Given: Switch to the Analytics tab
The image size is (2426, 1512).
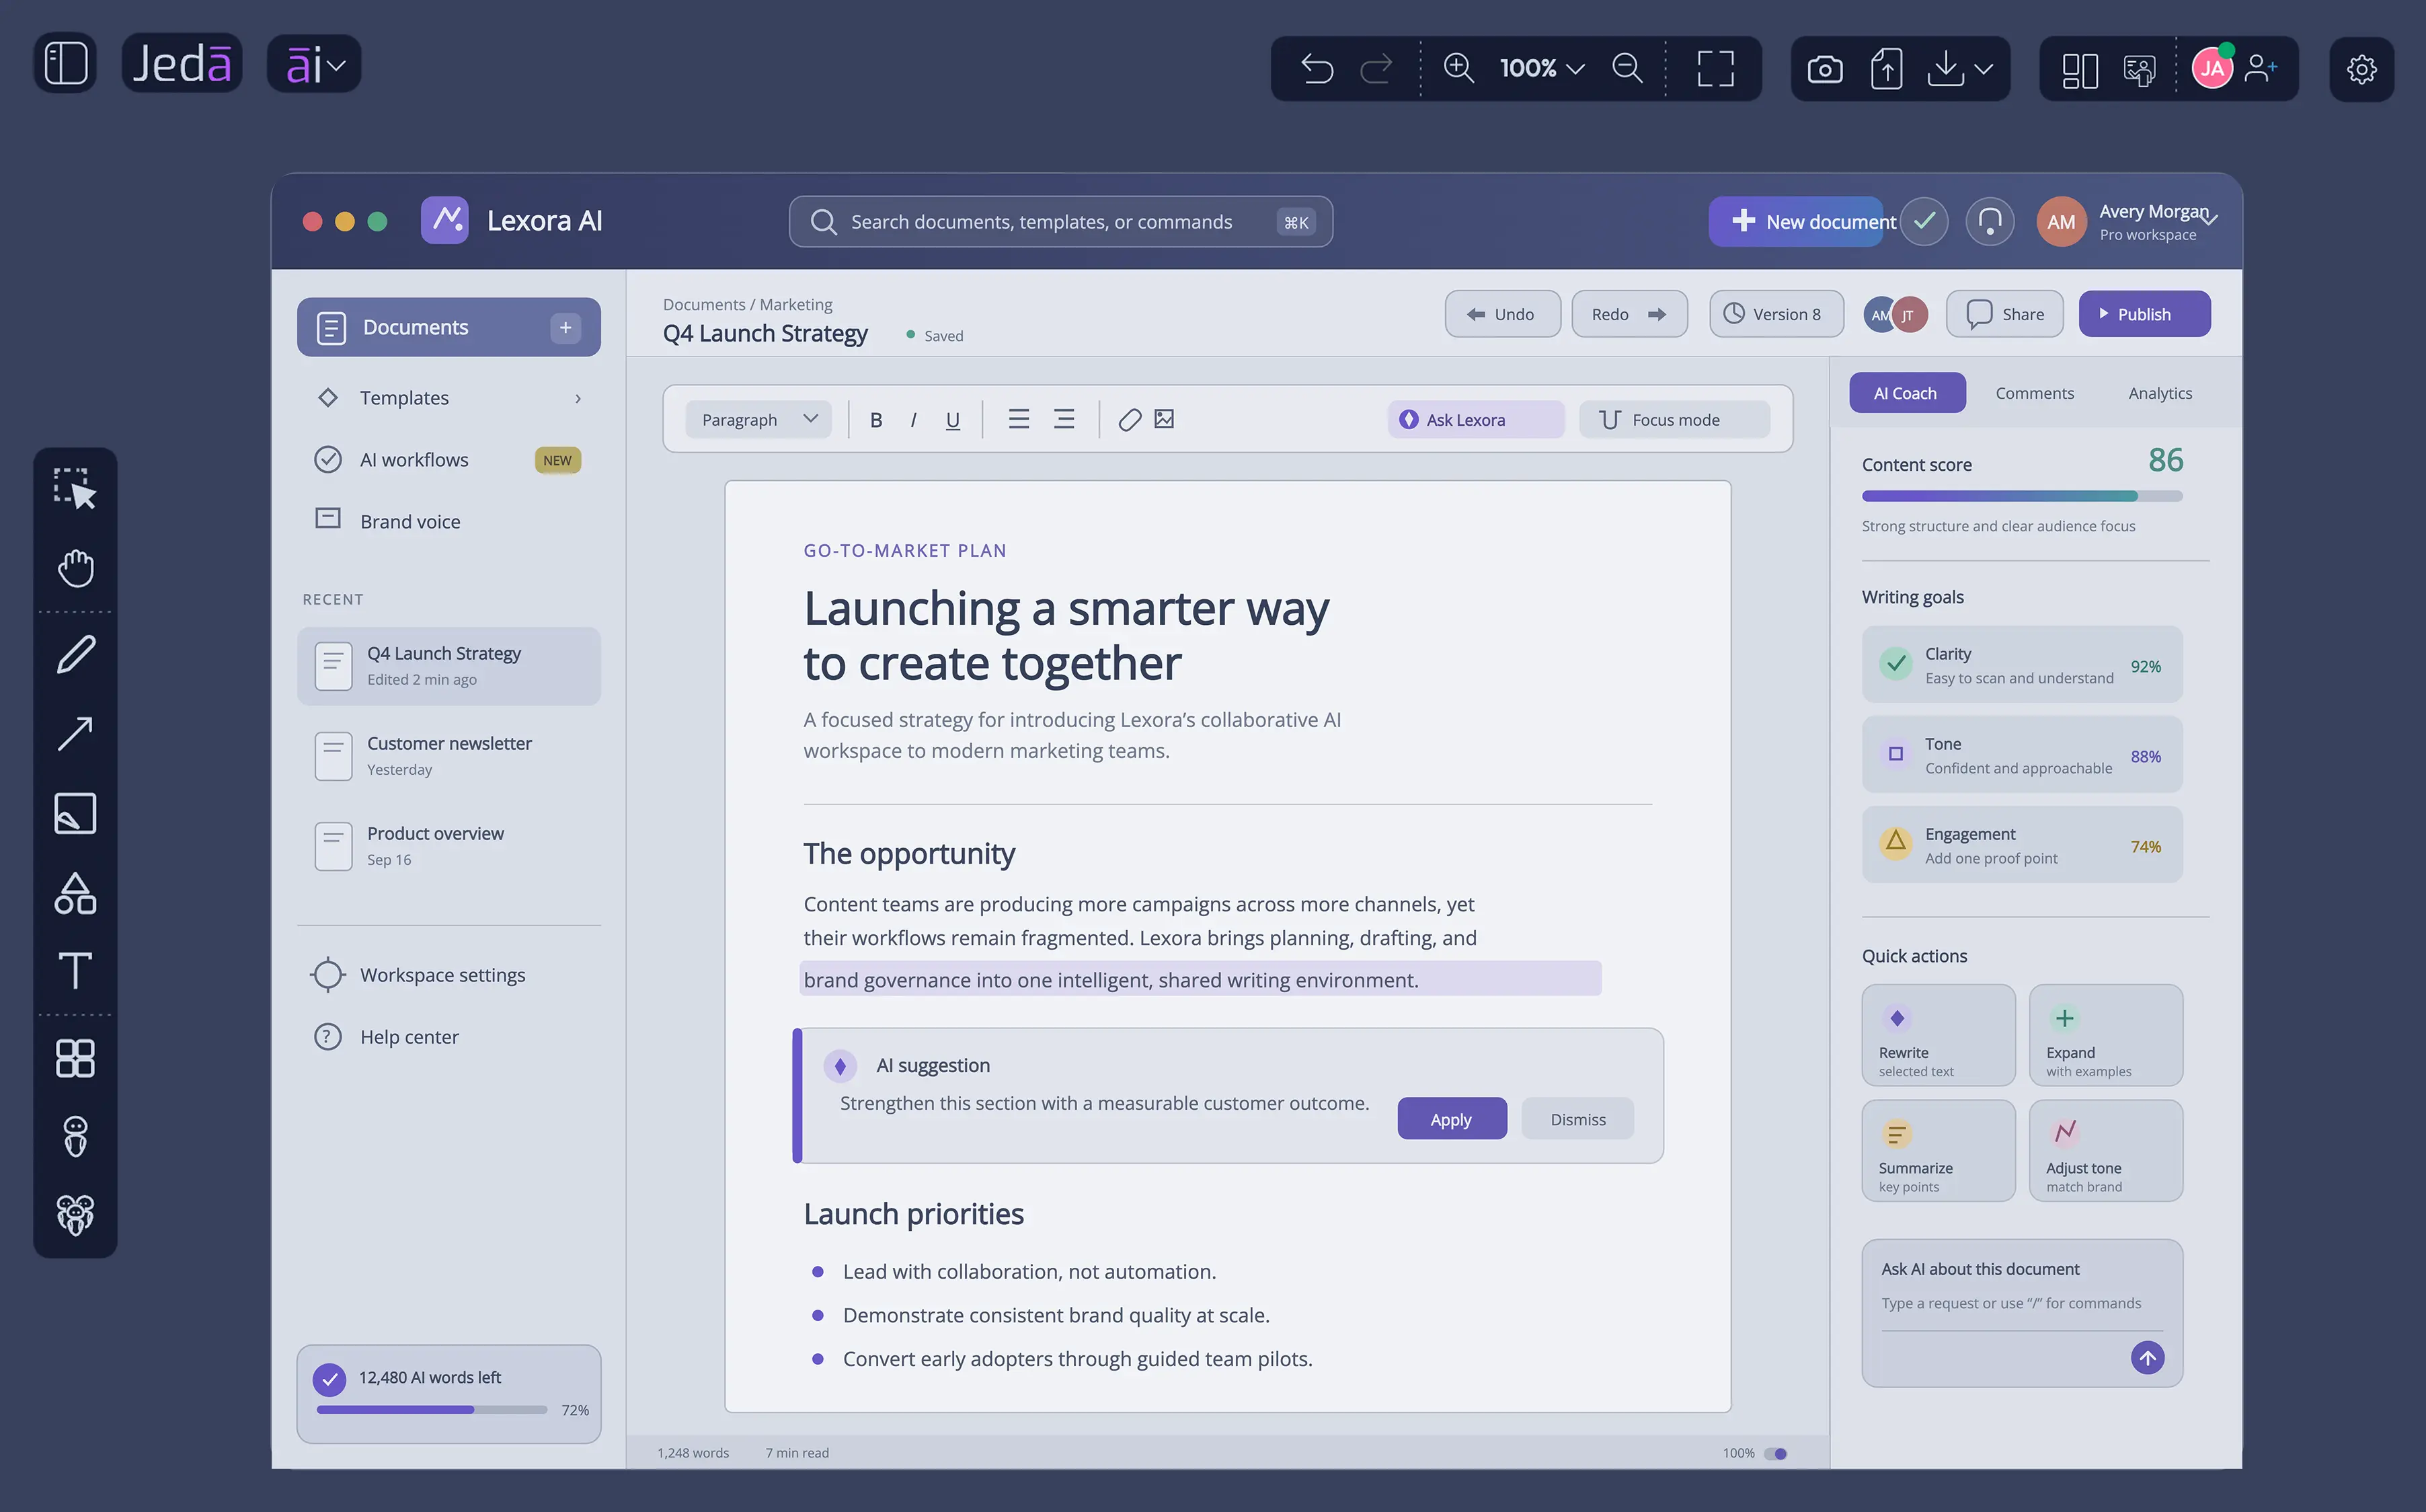Looking at the screenshot, I should 2159,393.
